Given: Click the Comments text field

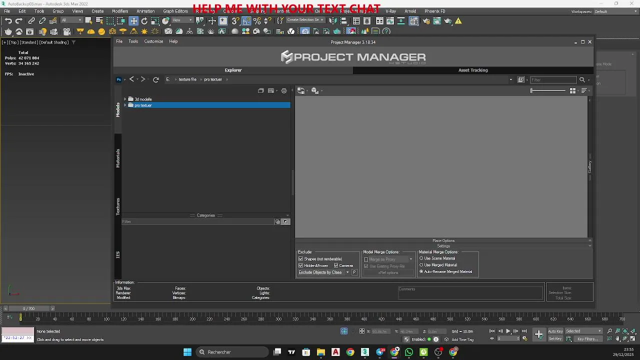Looking at the screenshot, I should [470, 292].
